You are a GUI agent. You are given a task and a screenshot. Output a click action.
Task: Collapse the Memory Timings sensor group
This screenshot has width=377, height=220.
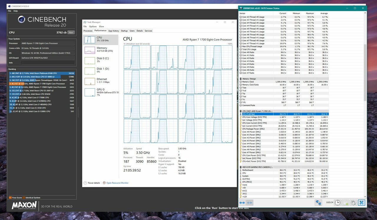pyautogui.click(x=241, y=79)
